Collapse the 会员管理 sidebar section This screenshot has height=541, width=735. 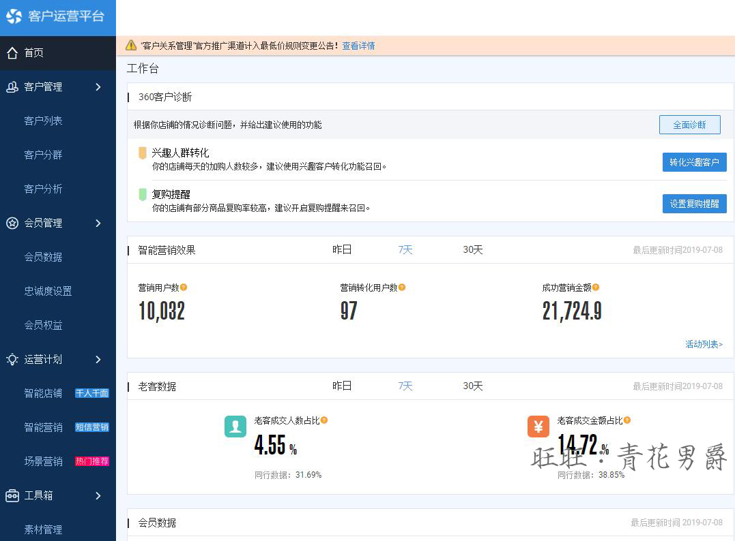coord(98,223)
